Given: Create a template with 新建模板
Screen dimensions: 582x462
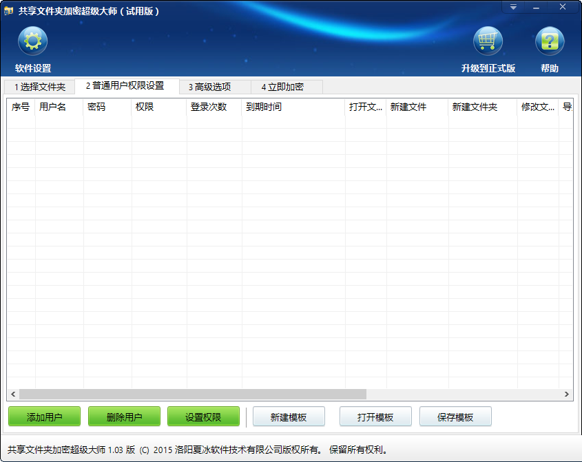Looking at the screenshot, I should pos(289,417).
